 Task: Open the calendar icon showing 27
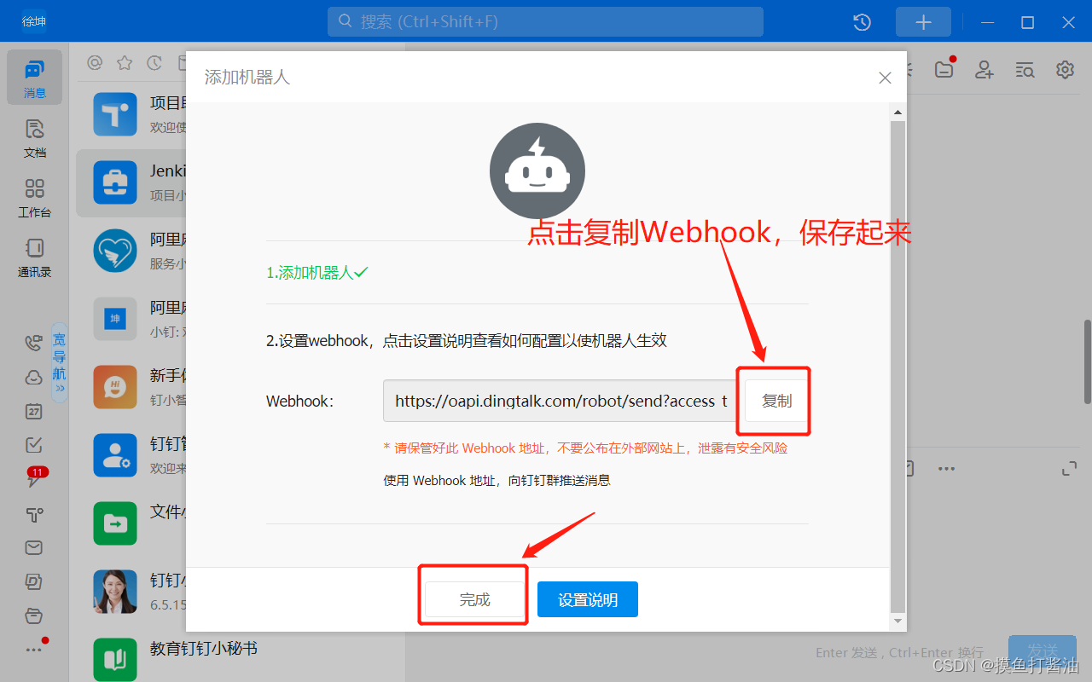click(x=34, y=411)
